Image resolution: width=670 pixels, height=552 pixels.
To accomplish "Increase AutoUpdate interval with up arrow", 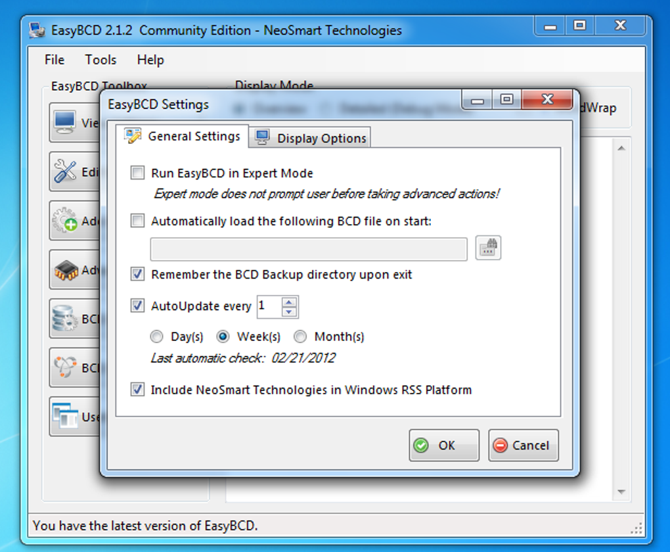I will [289, 302].
